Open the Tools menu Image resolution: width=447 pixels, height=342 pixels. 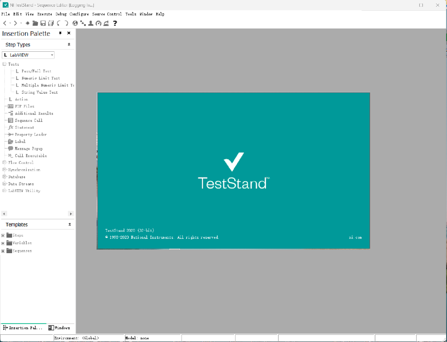click(131, 14)
